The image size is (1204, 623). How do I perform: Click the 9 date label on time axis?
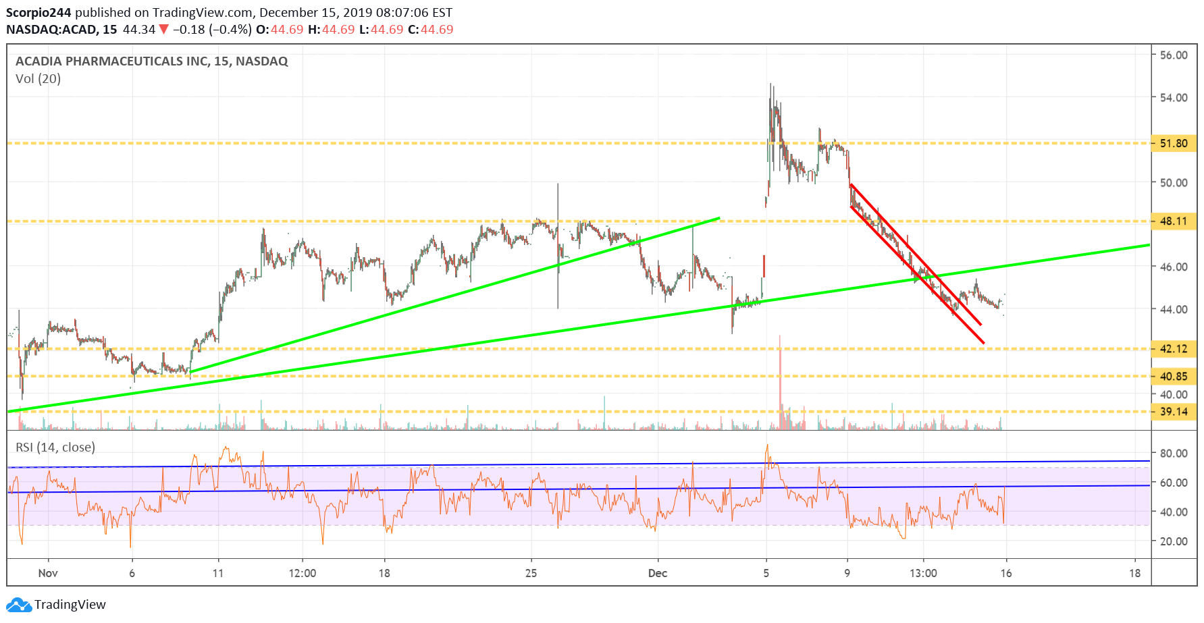click(x=847, y=573)
